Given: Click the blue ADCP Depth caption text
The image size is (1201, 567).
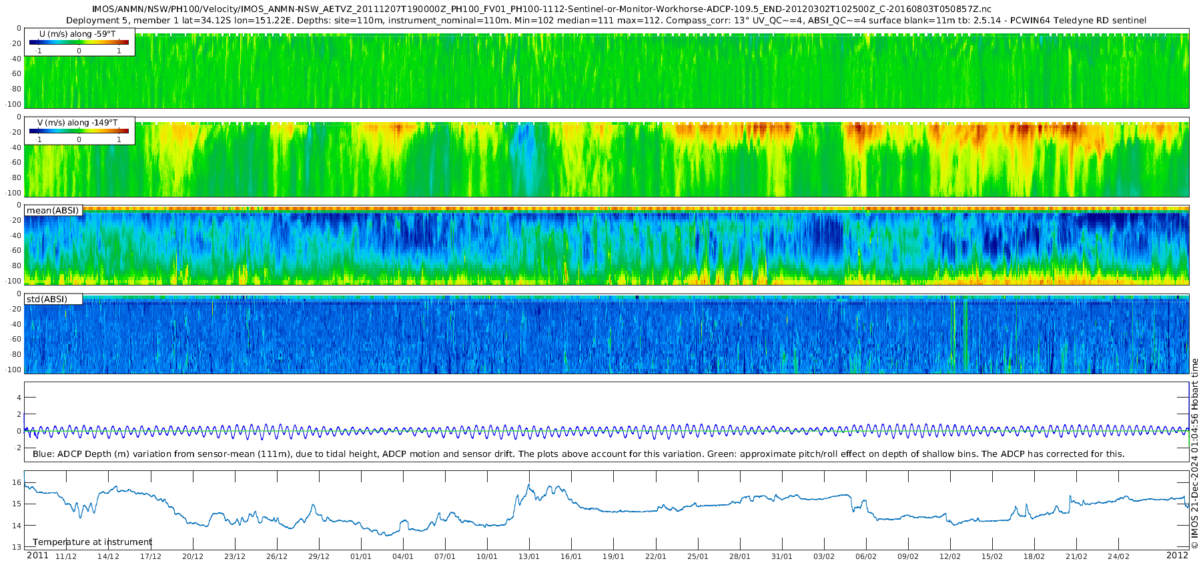Looking at the screenshot, I should [578, 454].
